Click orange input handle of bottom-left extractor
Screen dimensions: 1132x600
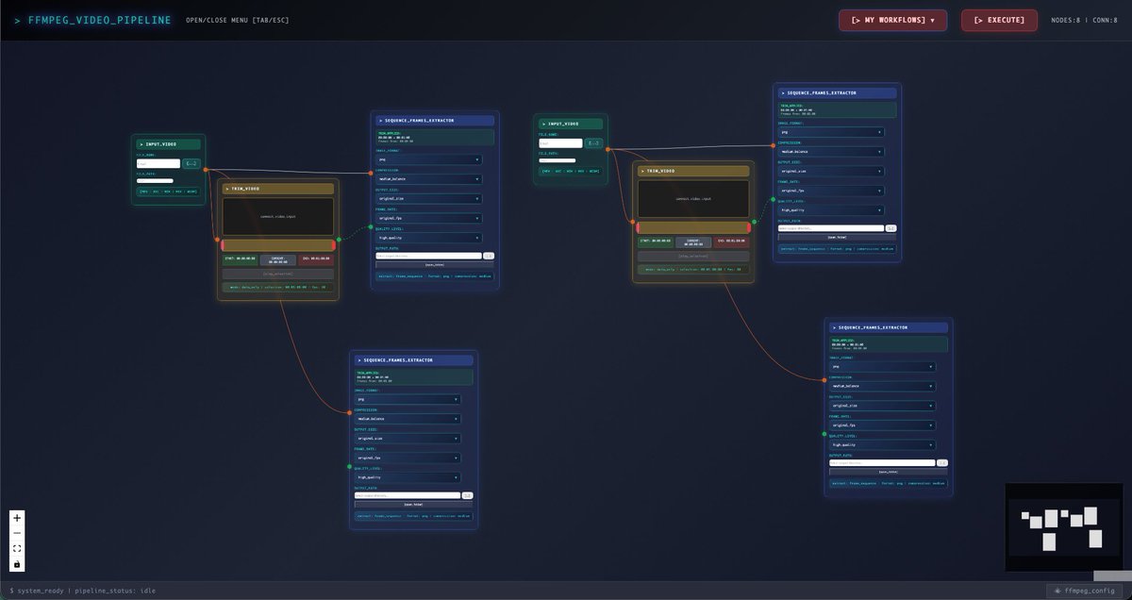350,412
